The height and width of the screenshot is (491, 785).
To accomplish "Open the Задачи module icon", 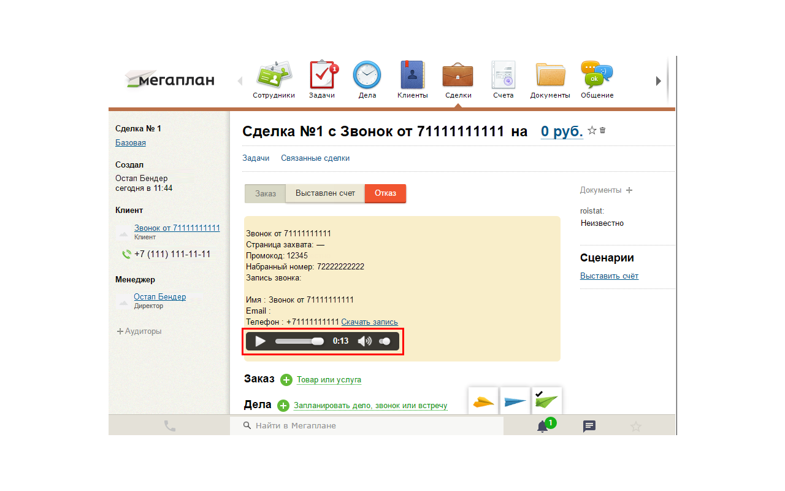I will 323,75.
